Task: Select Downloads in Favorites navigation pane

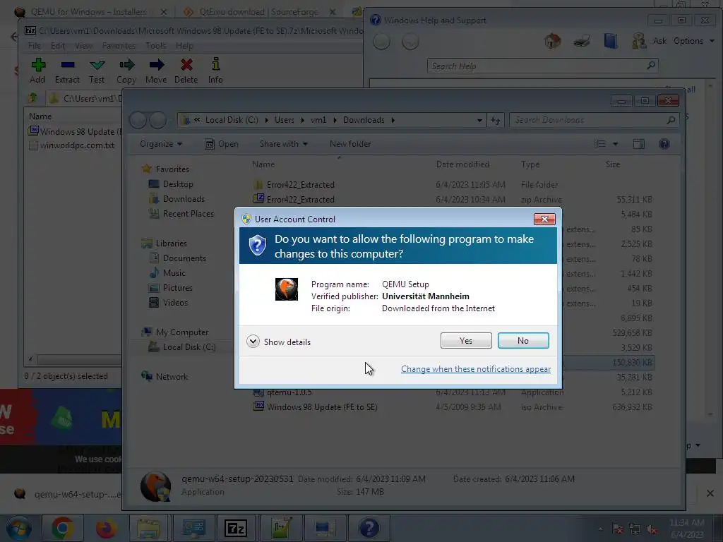Action: click(177, 198)
